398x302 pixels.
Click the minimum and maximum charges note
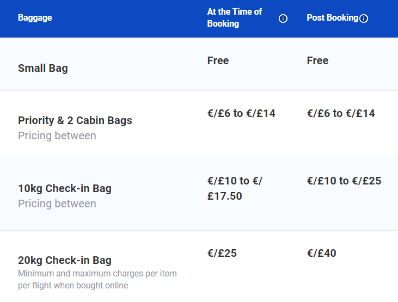pos(97,279)
